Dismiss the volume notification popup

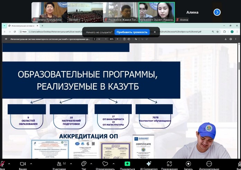tap(155, 32)
